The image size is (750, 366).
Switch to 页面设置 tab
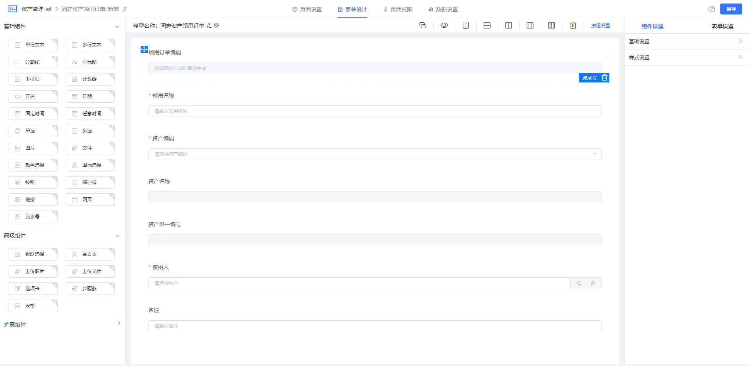tap(307, 9)
